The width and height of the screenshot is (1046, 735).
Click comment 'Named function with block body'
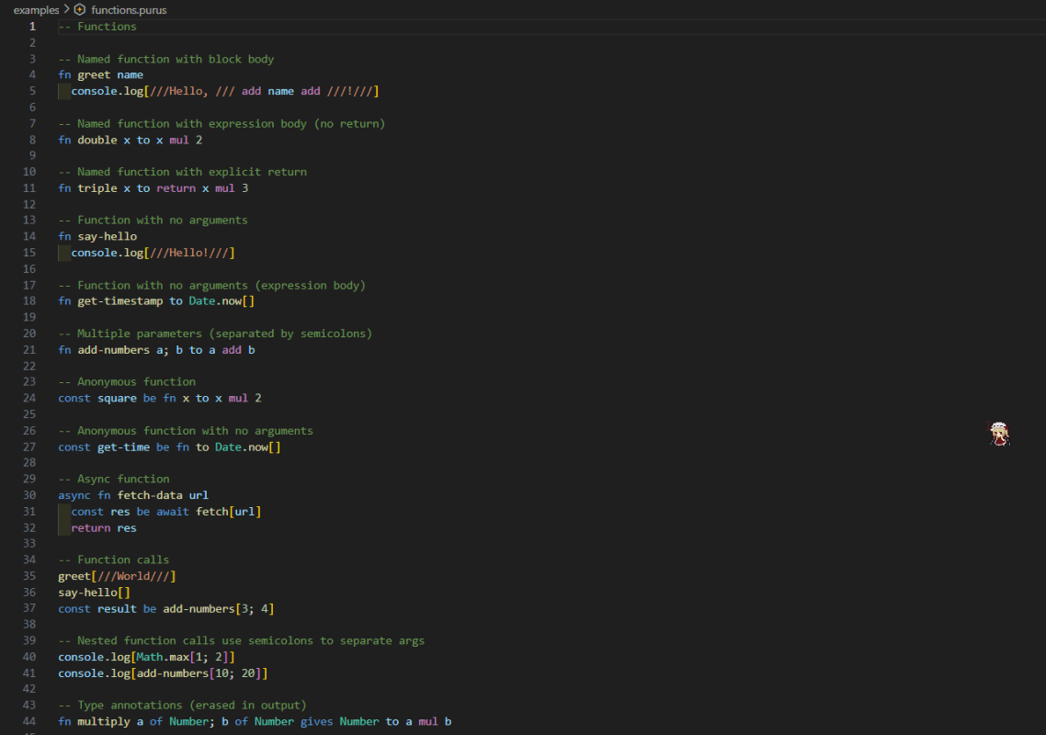pyautogui.click(x=176, y=59)
